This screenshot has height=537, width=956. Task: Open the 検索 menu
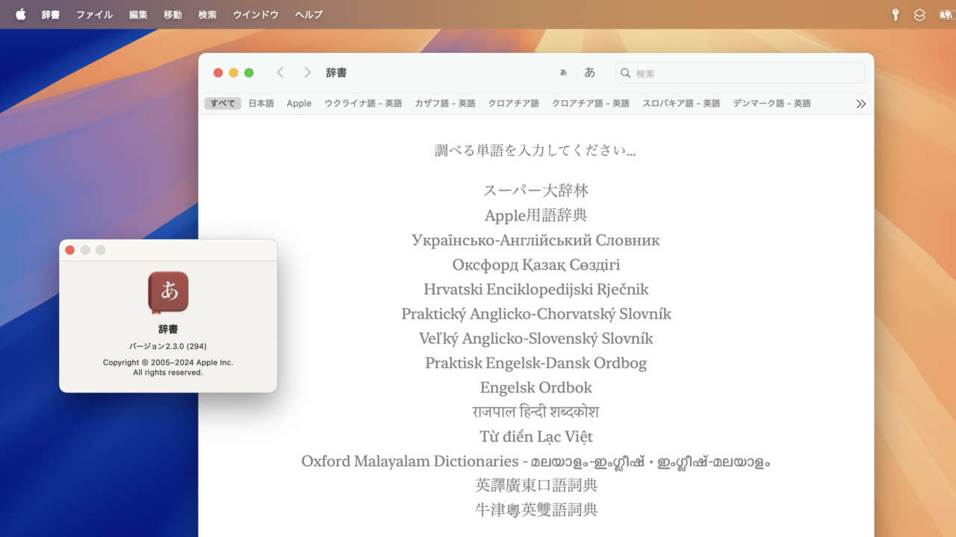point(208,14)
